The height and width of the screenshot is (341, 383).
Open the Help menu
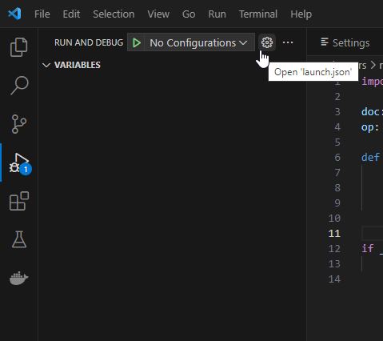tap(301, 14)
